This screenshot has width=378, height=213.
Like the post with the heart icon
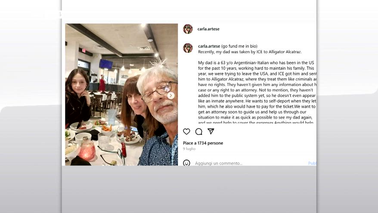coord(186,132)
